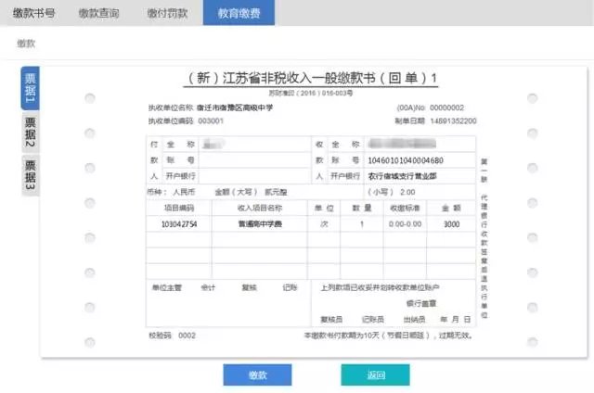This screenshot has width=594, height=393.
Task: Click the item code 103042754 cell
Action: [x=180, y=224]
